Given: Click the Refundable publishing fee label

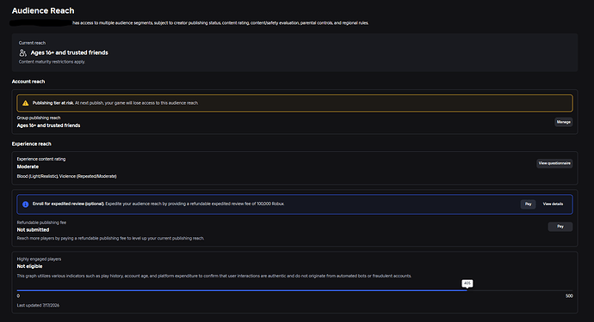Looking at the screenshot, I should [41, 222].
